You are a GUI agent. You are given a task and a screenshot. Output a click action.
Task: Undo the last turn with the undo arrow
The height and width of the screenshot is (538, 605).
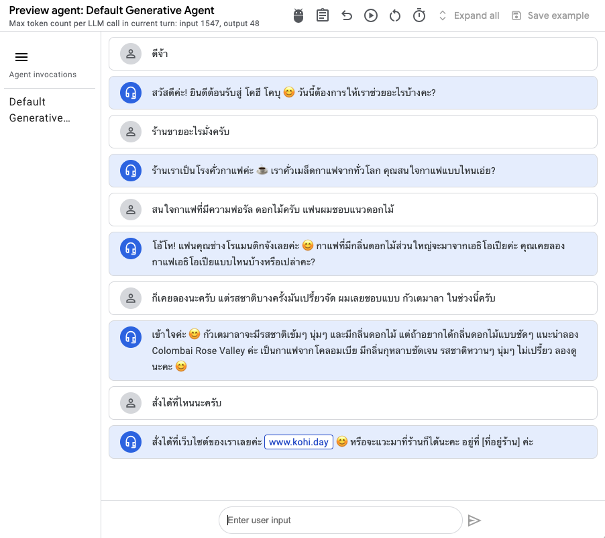pos(347,16)
